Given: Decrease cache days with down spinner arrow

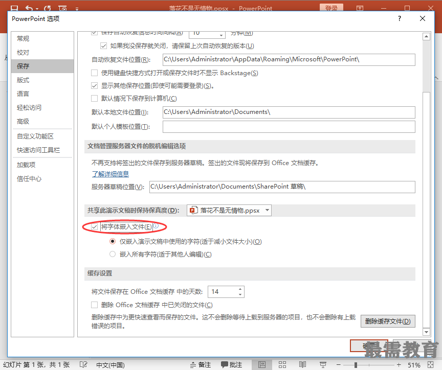Looking at the screenshot, I should point(240,294).
